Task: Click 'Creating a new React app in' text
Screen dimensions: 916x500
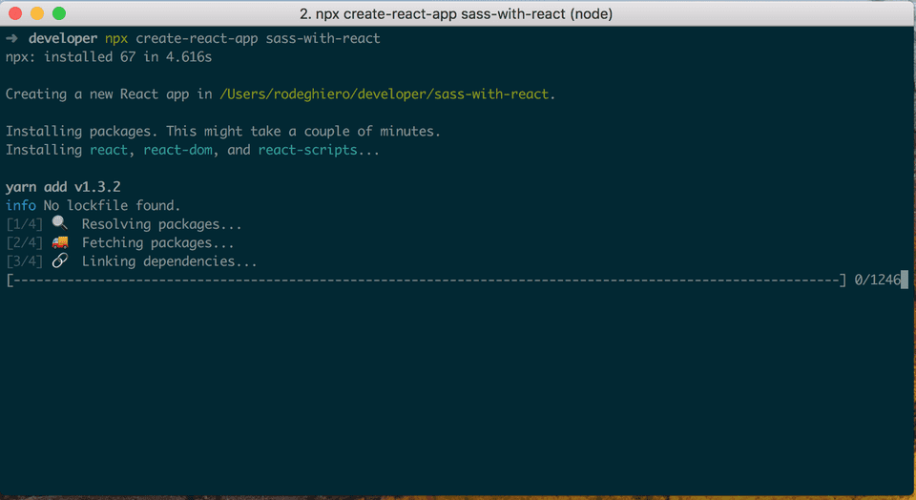Action: coord(109,94)
